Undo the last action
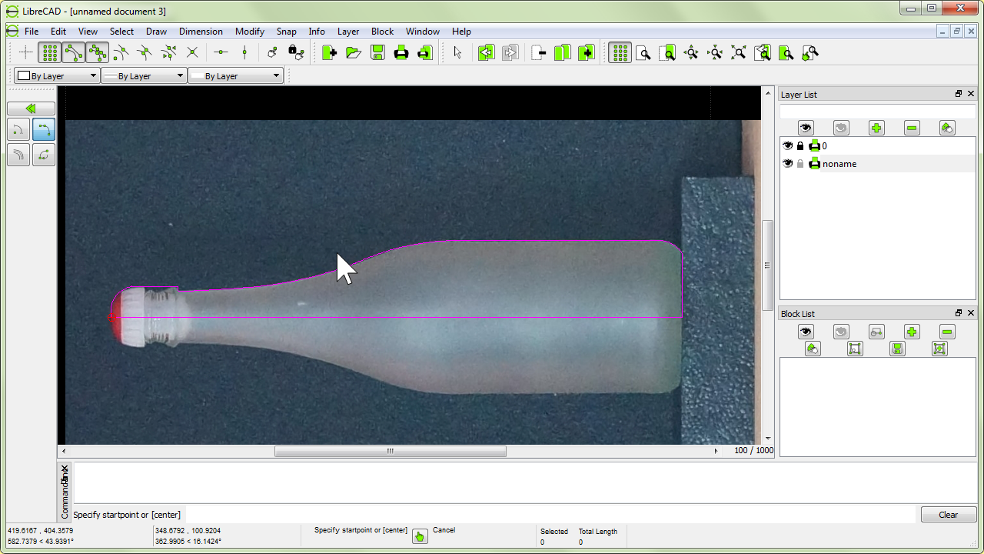 (486, 52)
